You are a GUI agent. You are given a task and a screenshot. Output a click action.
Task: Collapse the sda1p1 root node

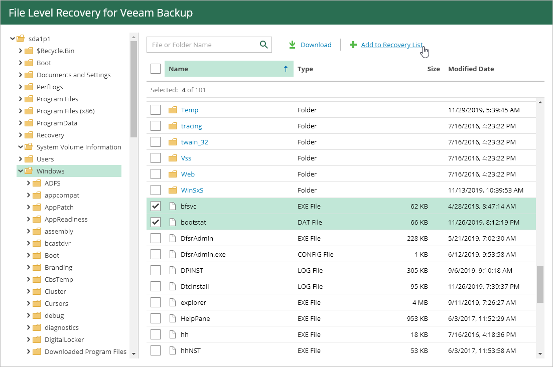click(x=13, y=39)
